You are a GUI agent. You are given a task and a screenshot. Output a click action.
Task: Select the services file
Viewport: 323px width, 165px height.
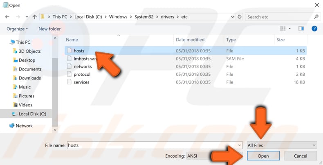point(185,82)
